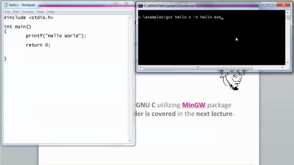Click the 'int main()' line in Notepad
This screenshot has height=165, width=294.
point(17,27)
